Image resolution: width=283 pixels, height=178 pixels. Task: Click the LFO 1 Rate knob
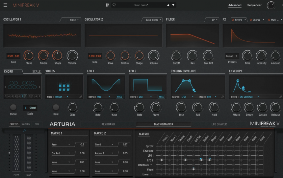tap(98, 107)
